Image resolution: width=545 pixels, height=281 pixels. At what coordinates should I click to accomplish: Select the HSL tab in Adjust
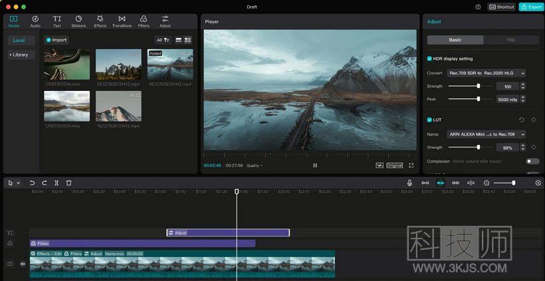pos(511,40)
